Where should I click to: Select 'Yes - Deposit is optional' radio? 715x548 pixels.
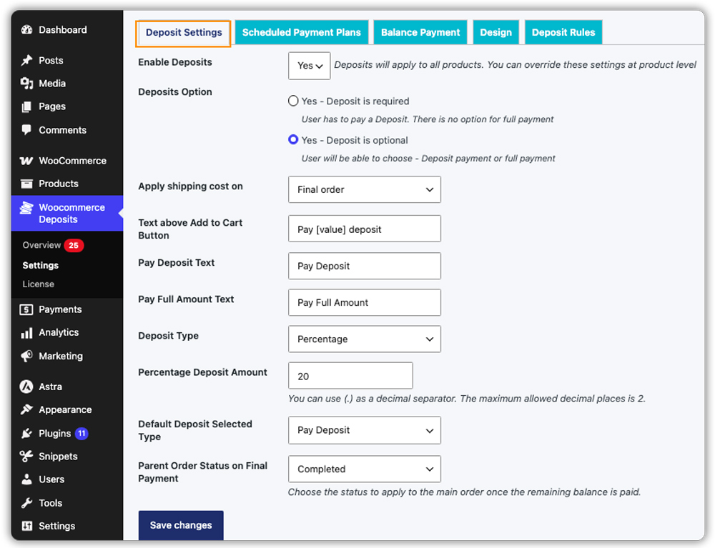click(293, 140)
